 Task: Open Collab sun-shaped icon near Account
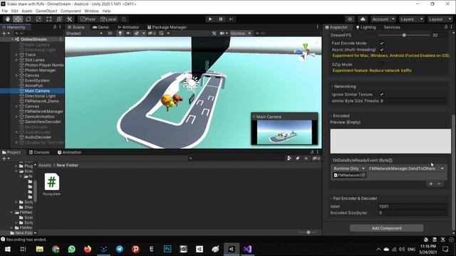(x=350, y=19)
